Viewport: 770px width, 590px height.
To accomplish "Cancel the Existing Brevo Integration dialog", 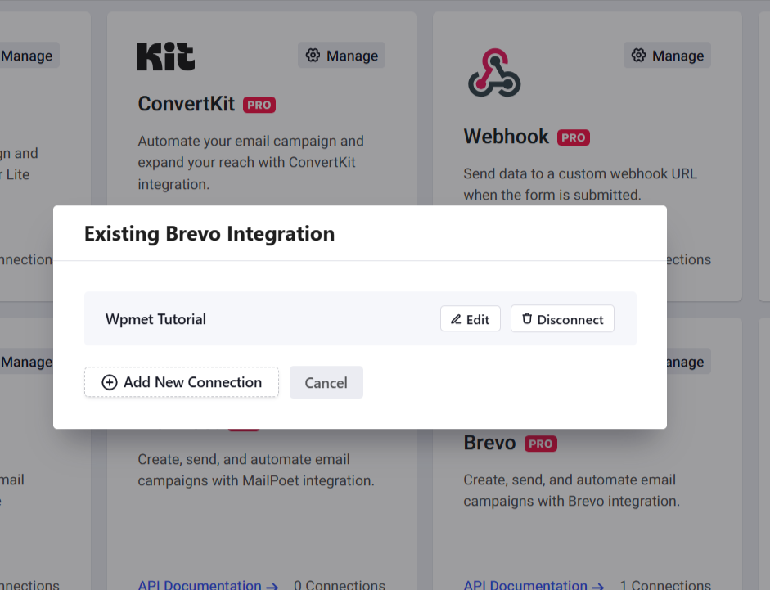I will click(326, 382).
